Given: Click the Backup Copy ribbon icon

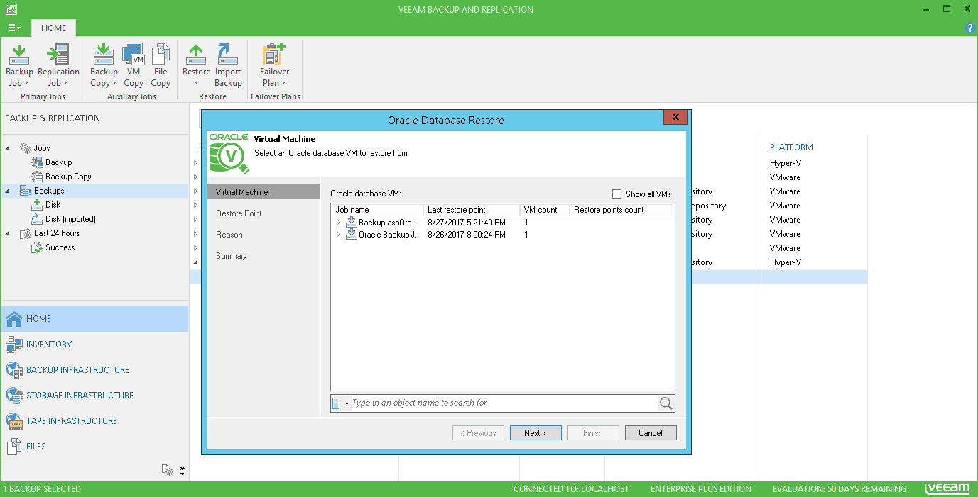Looking at the screenshot, I should [104, 65].
